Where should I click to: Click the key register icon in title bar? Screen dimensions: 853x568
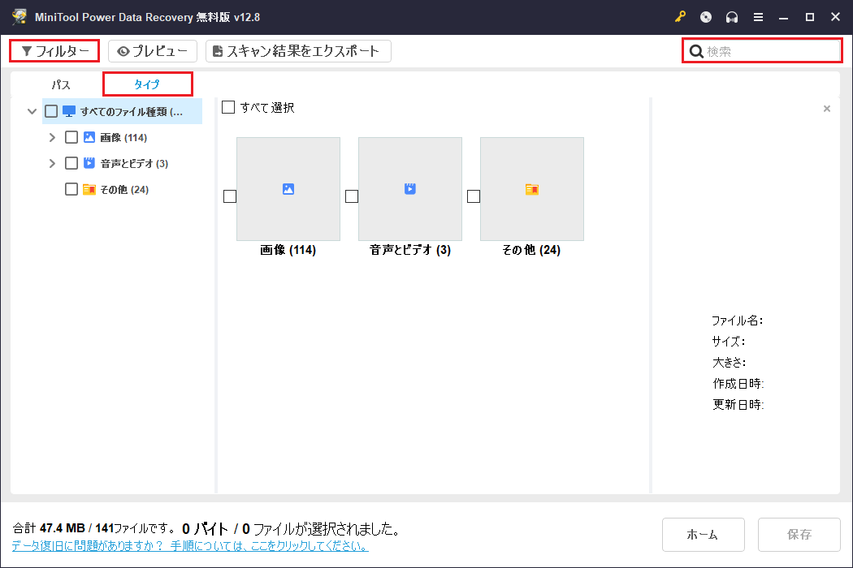click(x=680, y=17)
